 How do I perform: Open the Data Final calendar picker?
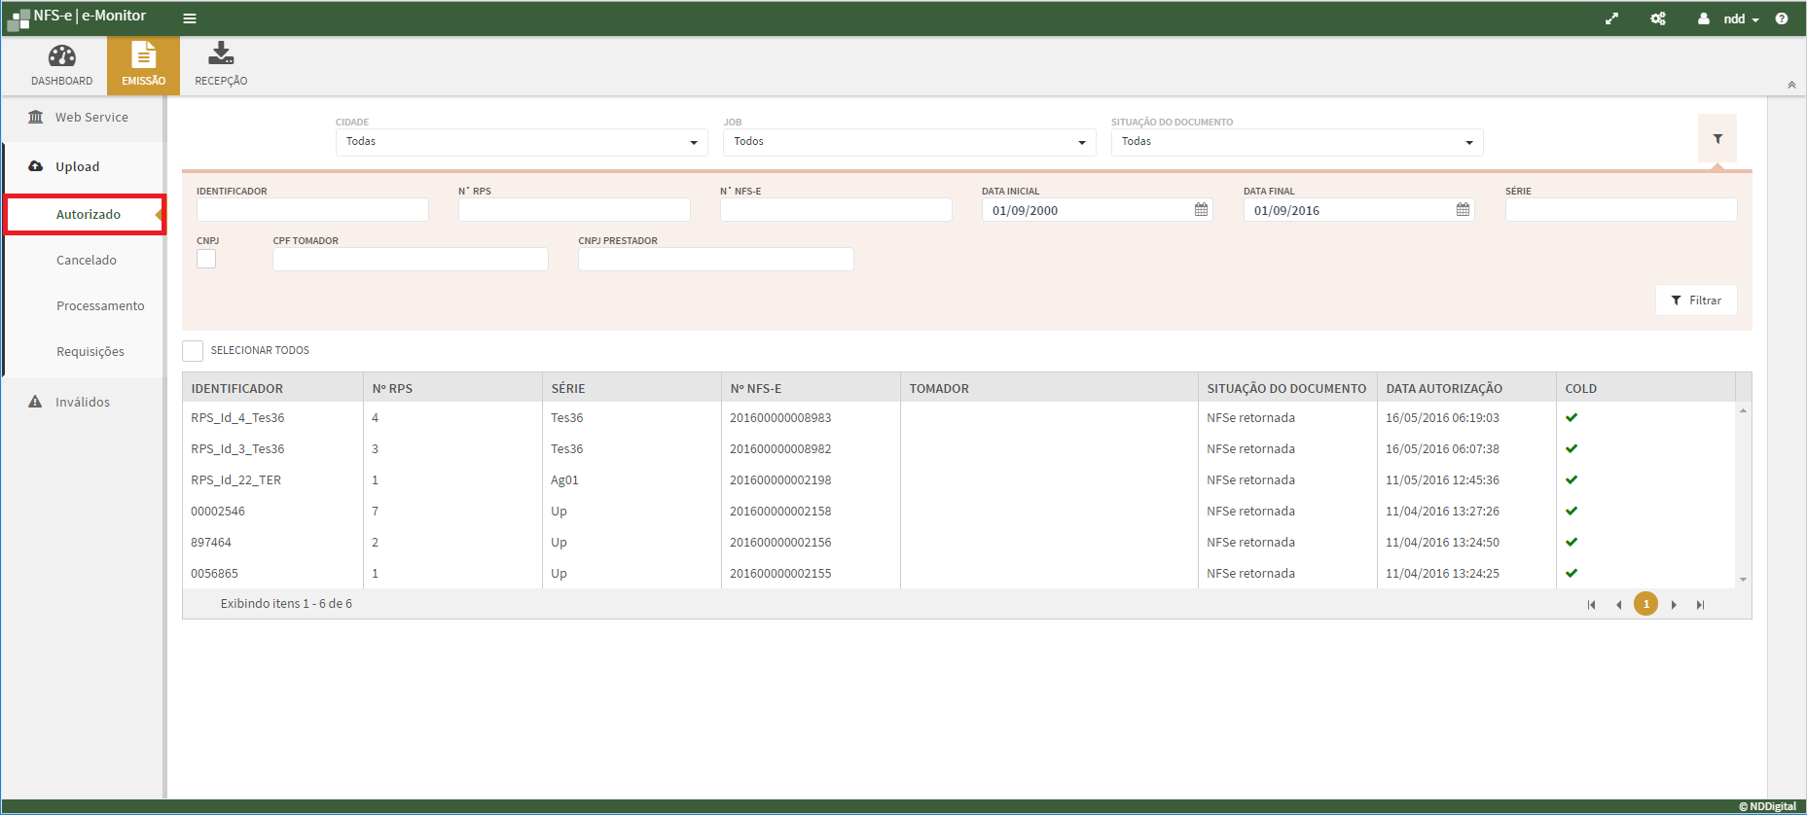coord(1463,210)
